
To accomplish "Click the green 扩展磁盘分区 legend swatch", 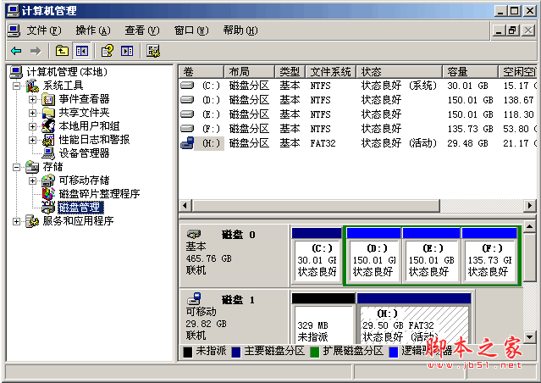I will point(314,352).
